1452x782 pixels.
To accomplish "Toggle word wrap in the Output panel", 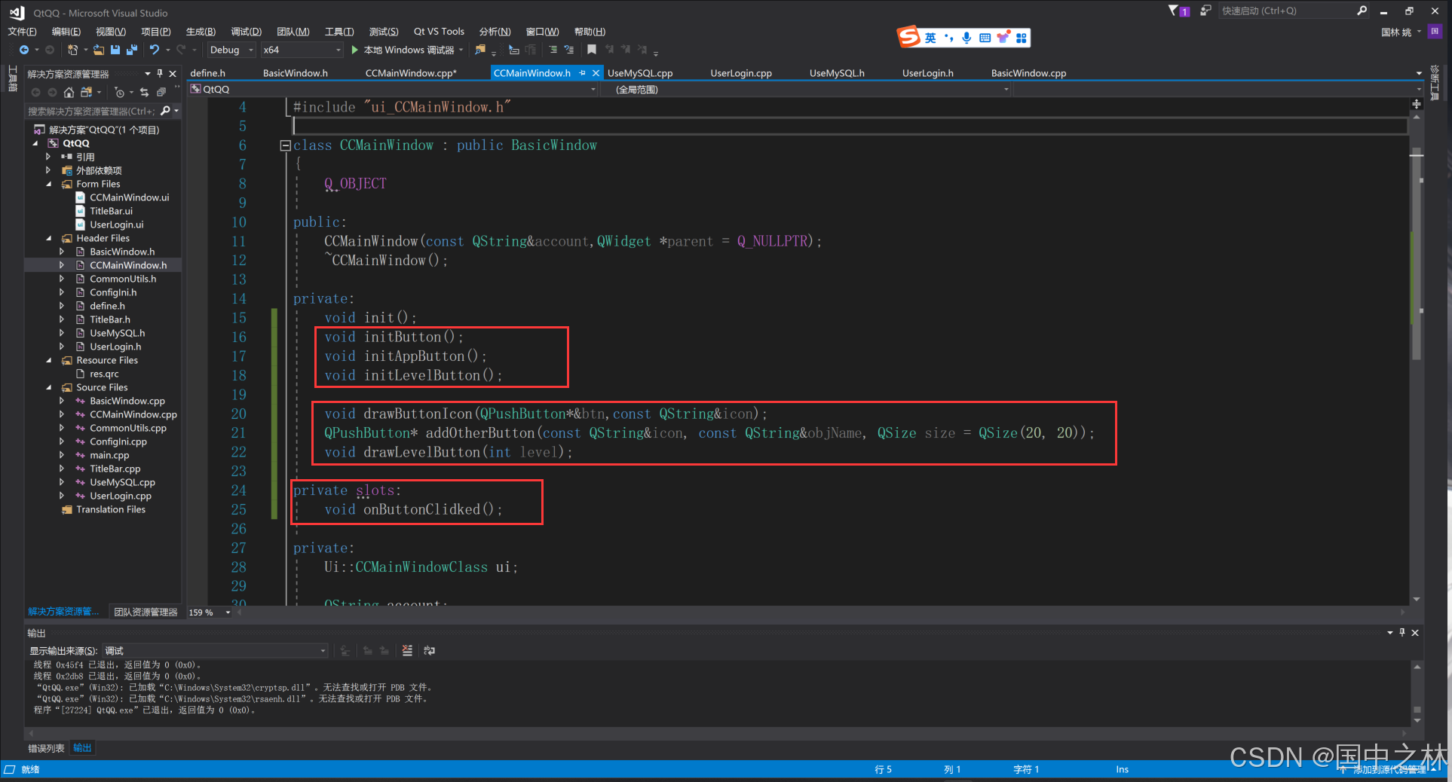I will click(x=429, y=650).
